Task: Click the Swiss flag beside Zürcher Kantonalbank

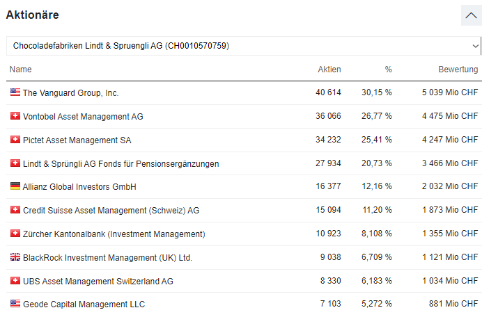Action: click(15, 234)
